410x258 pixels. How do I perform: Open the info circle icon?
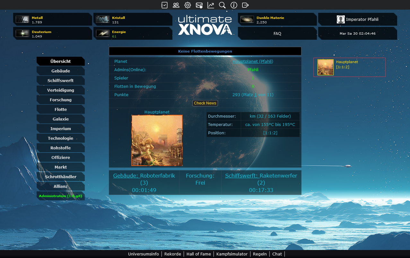point(234,5)
